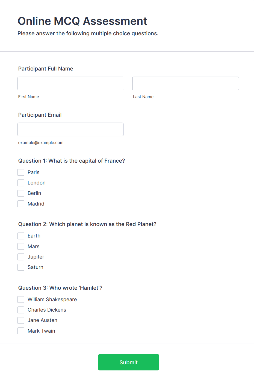Click the William Shakespeare label text

click(52, 299)
